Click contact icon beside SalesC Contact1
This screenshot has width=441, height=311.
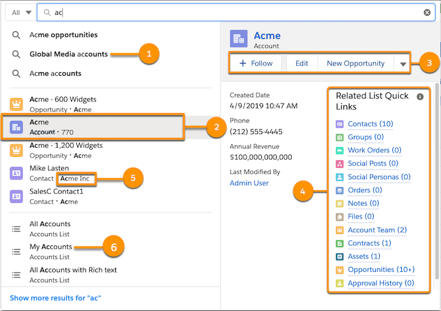(x=17, y=196)
